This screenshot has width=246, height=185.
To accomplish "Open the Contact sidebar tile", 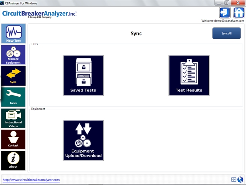I will (13, 140).
